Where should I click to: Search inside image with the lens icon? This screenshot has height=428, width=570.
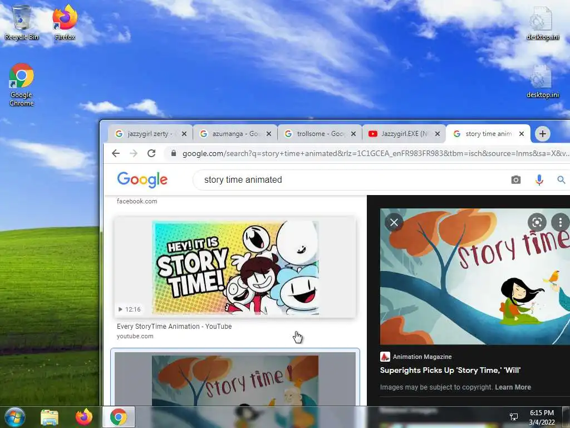click(537, 222)
